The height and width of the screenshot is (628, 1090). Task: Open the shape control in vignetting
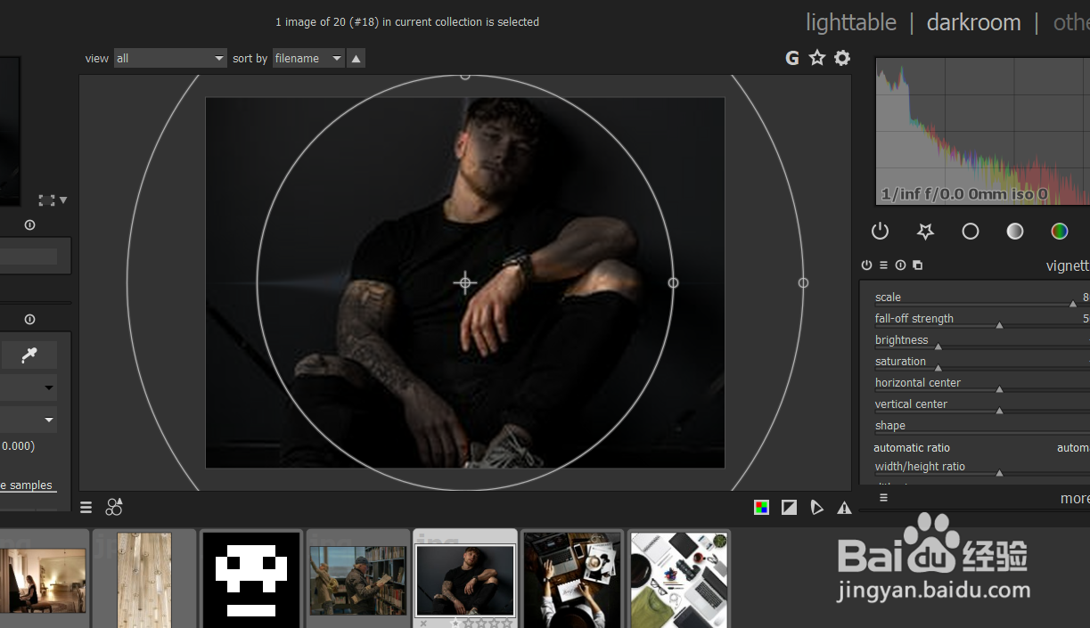click(x=980, y=427)
